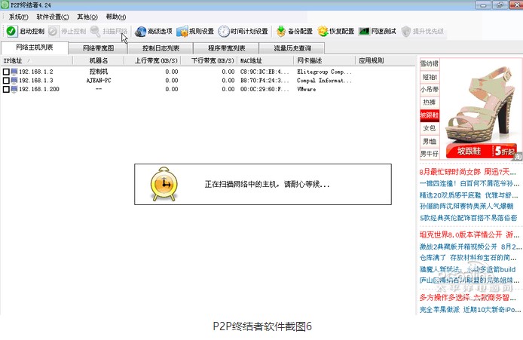523x340 pixels.
Task: Open the 帮助(H) menu
Action: [x=116, y=17]
